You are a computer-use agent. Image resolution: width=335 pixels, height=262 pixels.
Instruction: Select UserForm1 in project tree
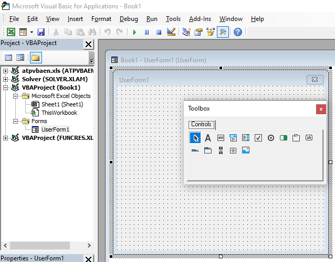[55, 129]
